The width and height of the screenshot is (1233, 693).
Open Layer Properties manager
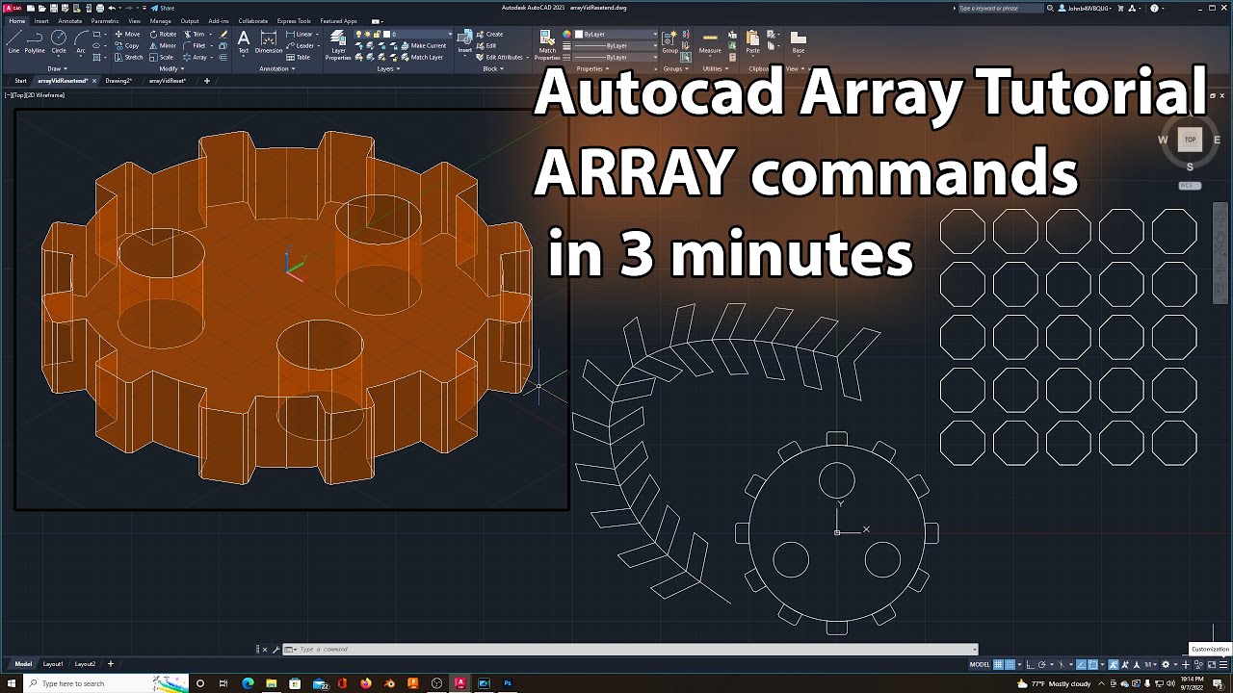[x=338, y=45]
